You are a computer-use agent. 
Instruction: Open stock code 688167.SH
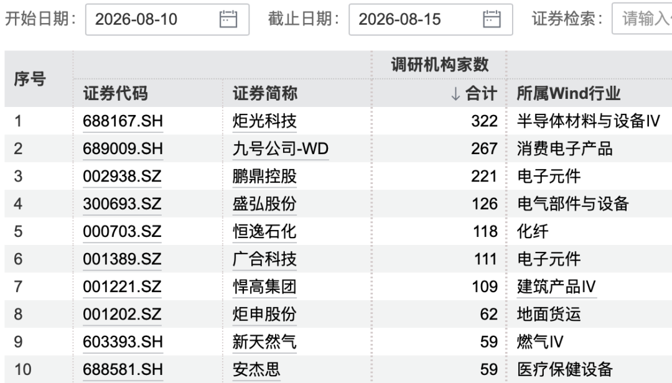click(123, 121)
